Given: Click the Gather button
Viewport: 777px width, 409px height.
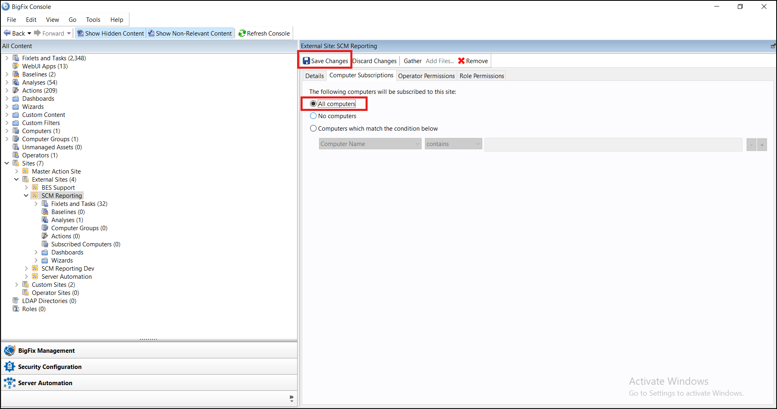Looking at the screenshot, I should click(412, 61).
